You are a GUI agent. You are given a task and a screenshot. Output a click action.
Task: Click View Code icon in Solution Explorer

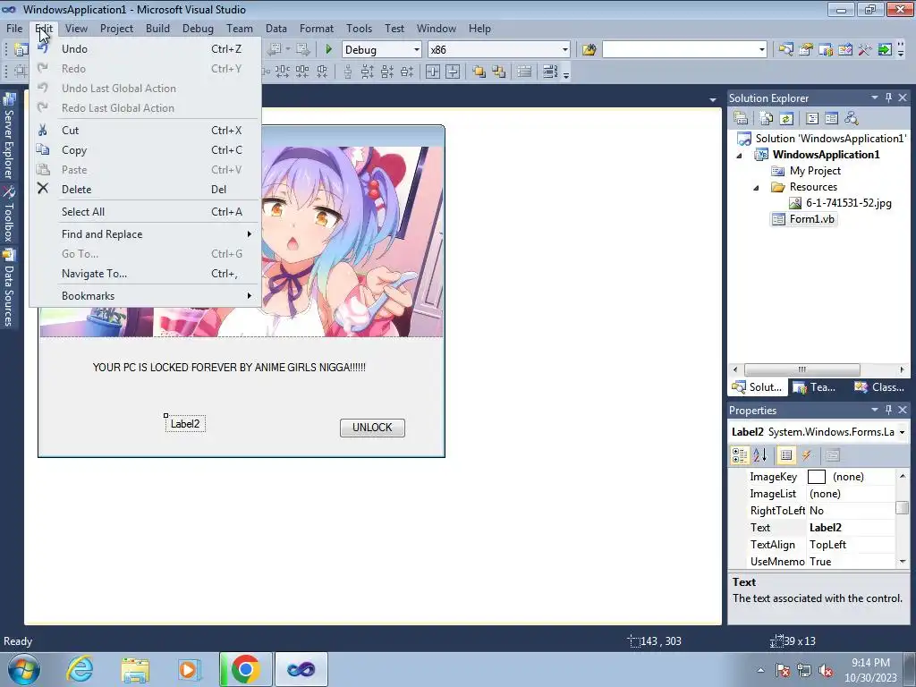(812, 118)
